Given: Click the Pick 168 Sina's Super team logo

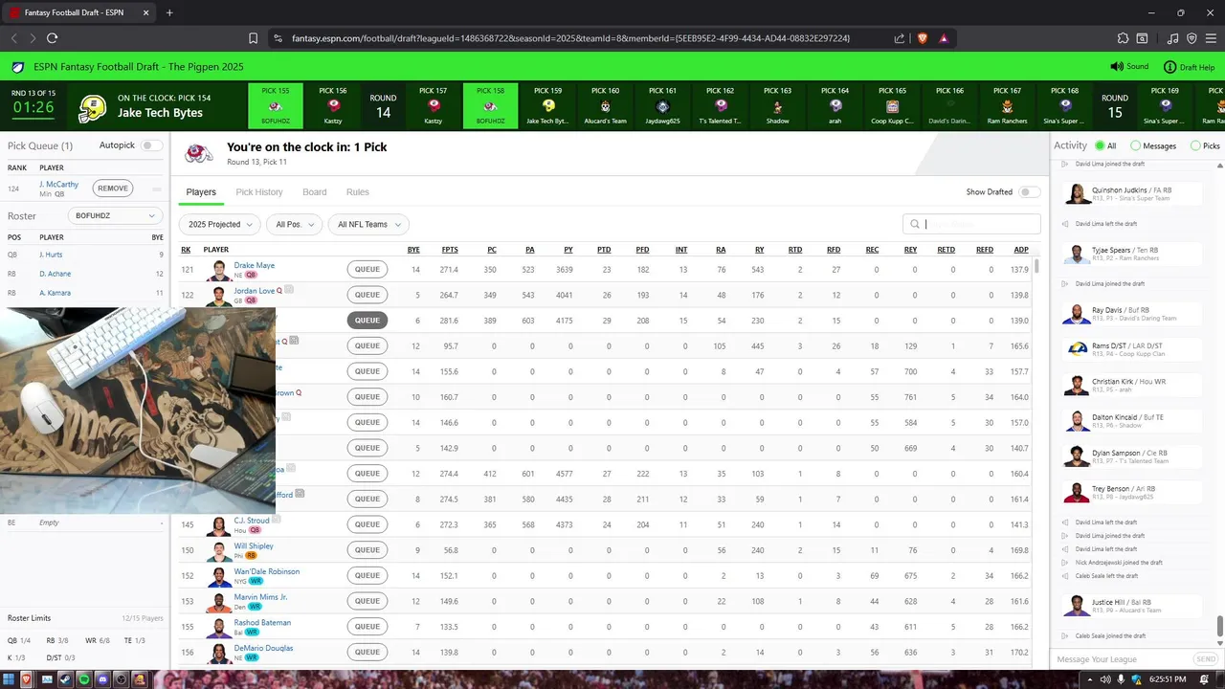Looking at the screenshot, I should click(1065, 106).
